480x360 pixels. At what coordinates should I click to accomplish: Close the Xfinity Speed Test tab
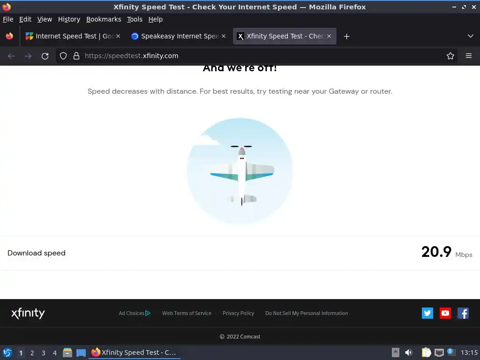tap(329, 36)
